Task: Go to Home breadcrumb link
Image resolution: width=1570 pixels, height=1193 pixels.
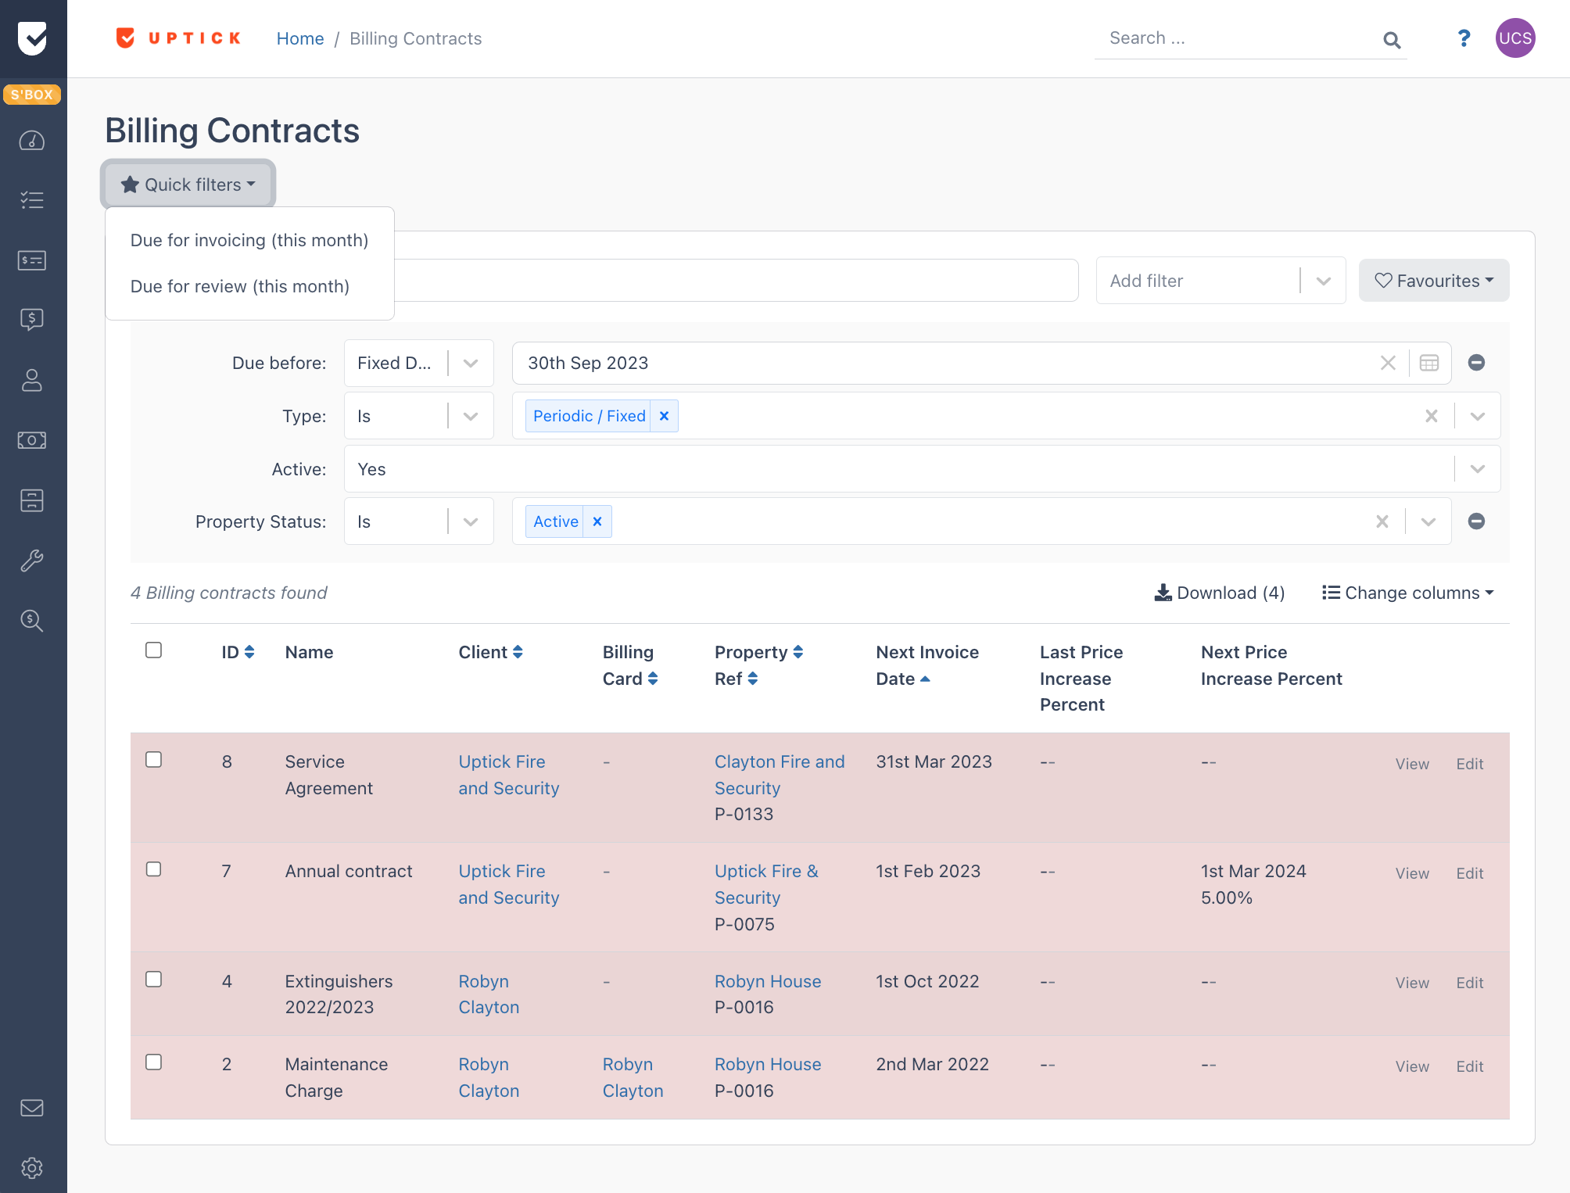Action: click(x=300, y=38)
